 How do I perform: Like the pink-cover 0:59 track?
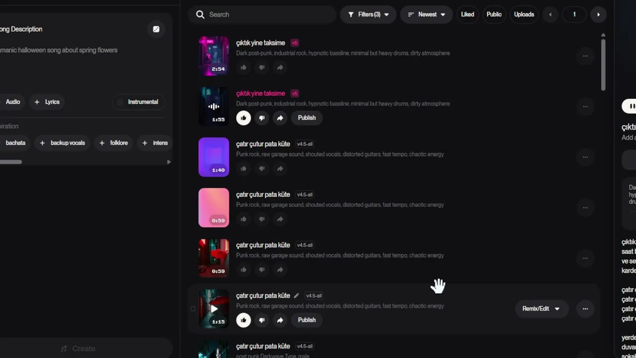pyautogui.click(x=243, y=219)
